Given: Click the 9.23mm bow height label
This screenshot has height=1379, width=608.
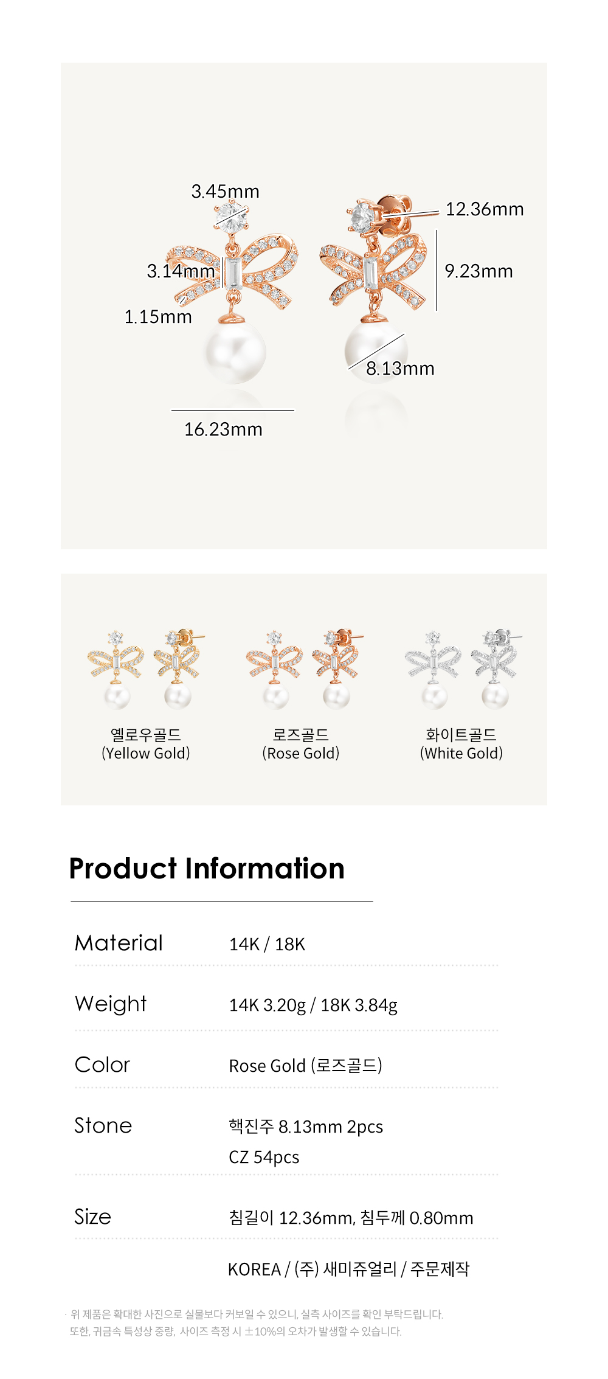Looking at the screenshot, I should click(x=478, y=271).
